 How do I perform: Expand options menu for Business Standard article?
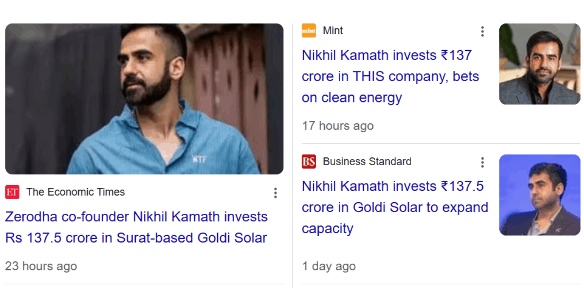tap(482, 162)
